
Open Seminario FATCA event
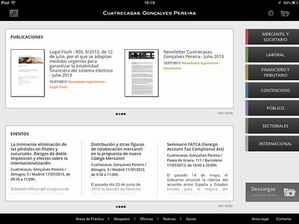[x=195, y=147]
